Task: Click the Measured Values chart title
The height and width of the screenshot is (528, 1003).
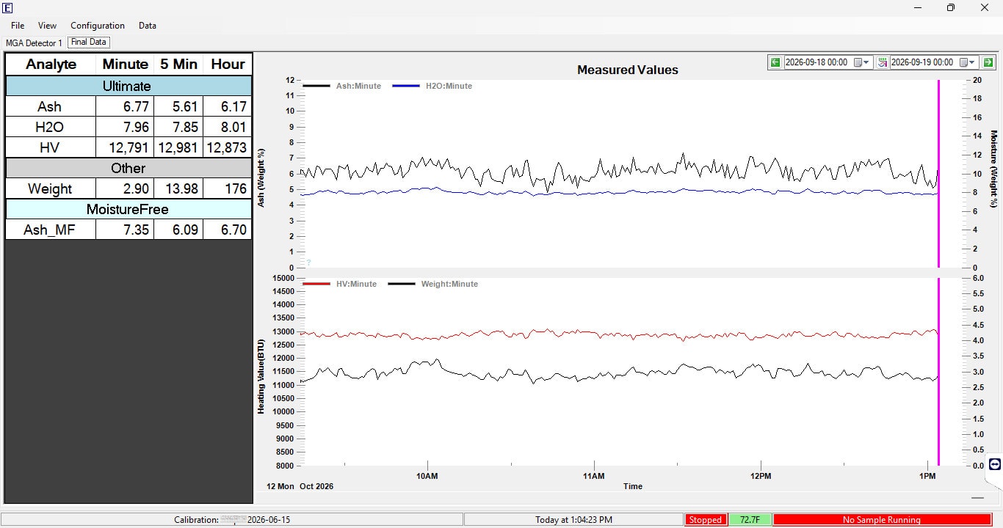Action: click(628, 70)
